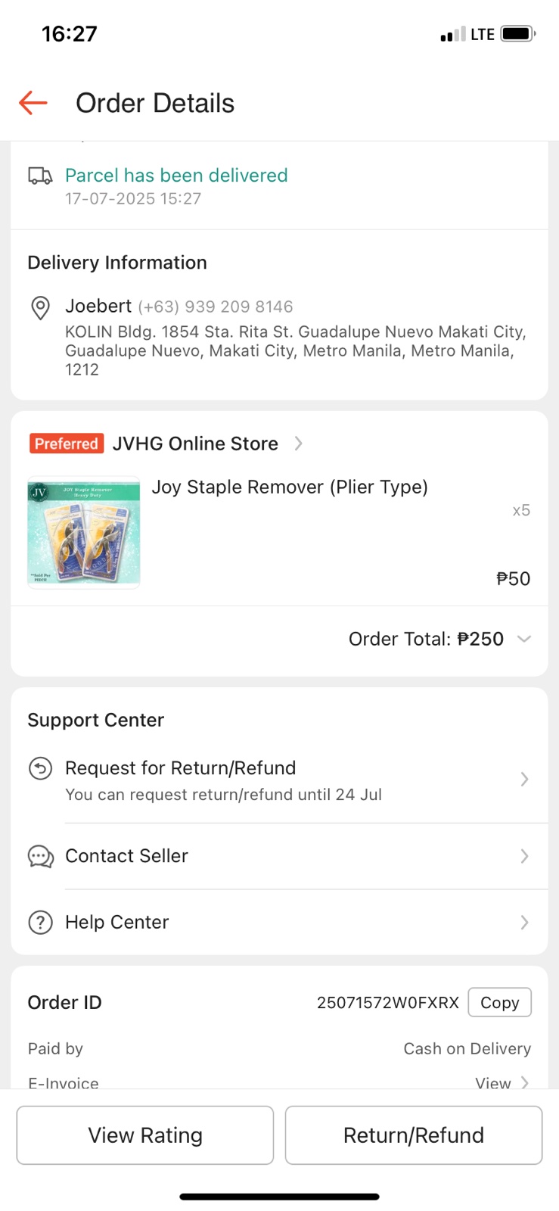Copy the Order ID
Viewport: 559px width, 1211px height.
click(x=499, y=1003)
